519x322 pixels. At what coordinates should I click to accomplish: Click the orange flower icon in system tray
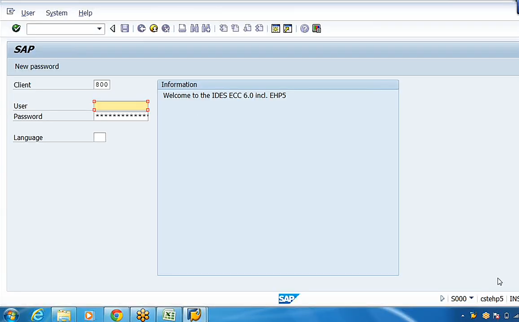click(x=486, y=315)
